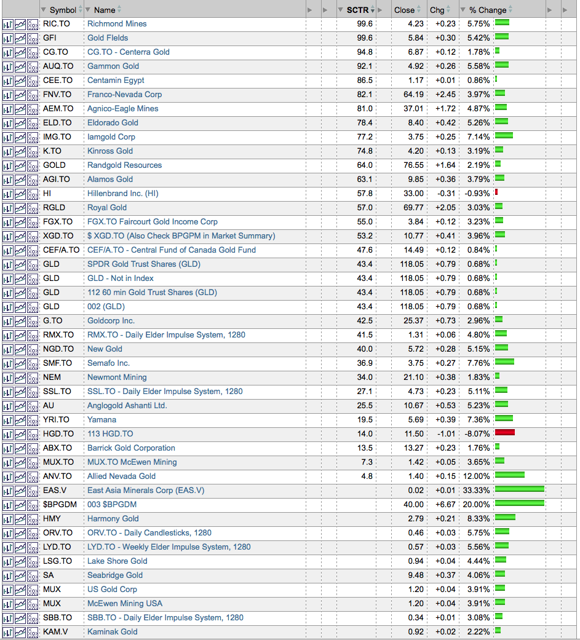Image resolution: width=580 pixels, height=640 pixels.
Task: Expand the rightmost collapsed column arrow in header
Action: point(565,10)
